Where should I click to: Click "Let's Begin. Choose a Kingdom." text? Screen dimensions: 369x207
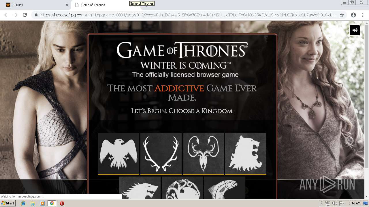click(x=182, y=111)
